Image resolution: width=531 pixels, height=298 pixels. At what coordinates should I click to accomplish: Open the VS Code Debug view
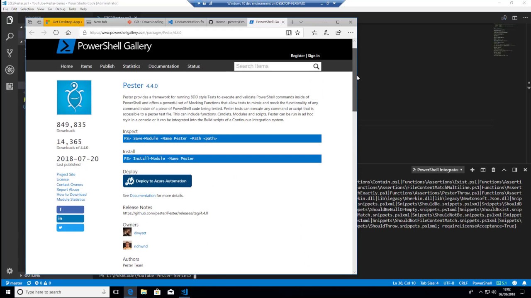[x=10, y=70]
